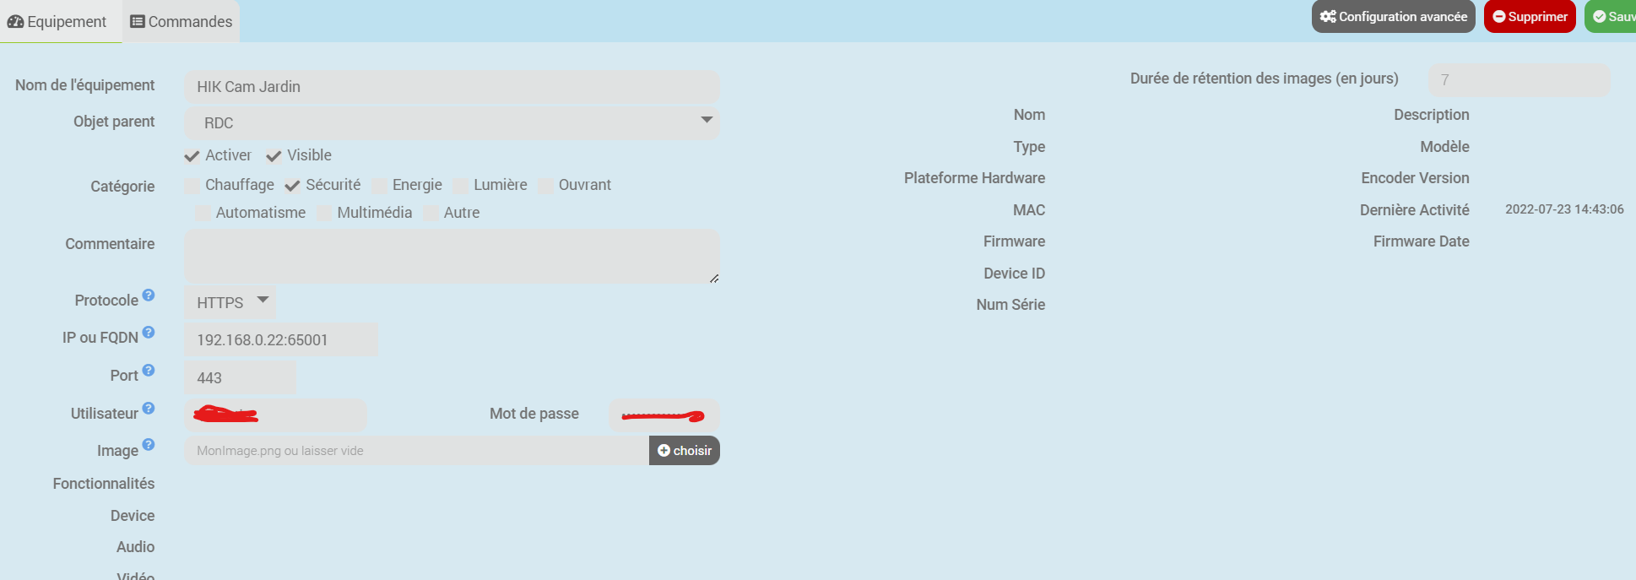Enable the Autre category checkbox
Image resolution: width=1636 pixels, height=580 pixels.
(431, 214)
